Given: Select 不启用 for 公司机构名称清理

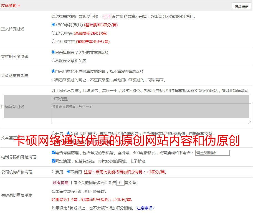Looking at the screenshot, I should pos(68,172).
